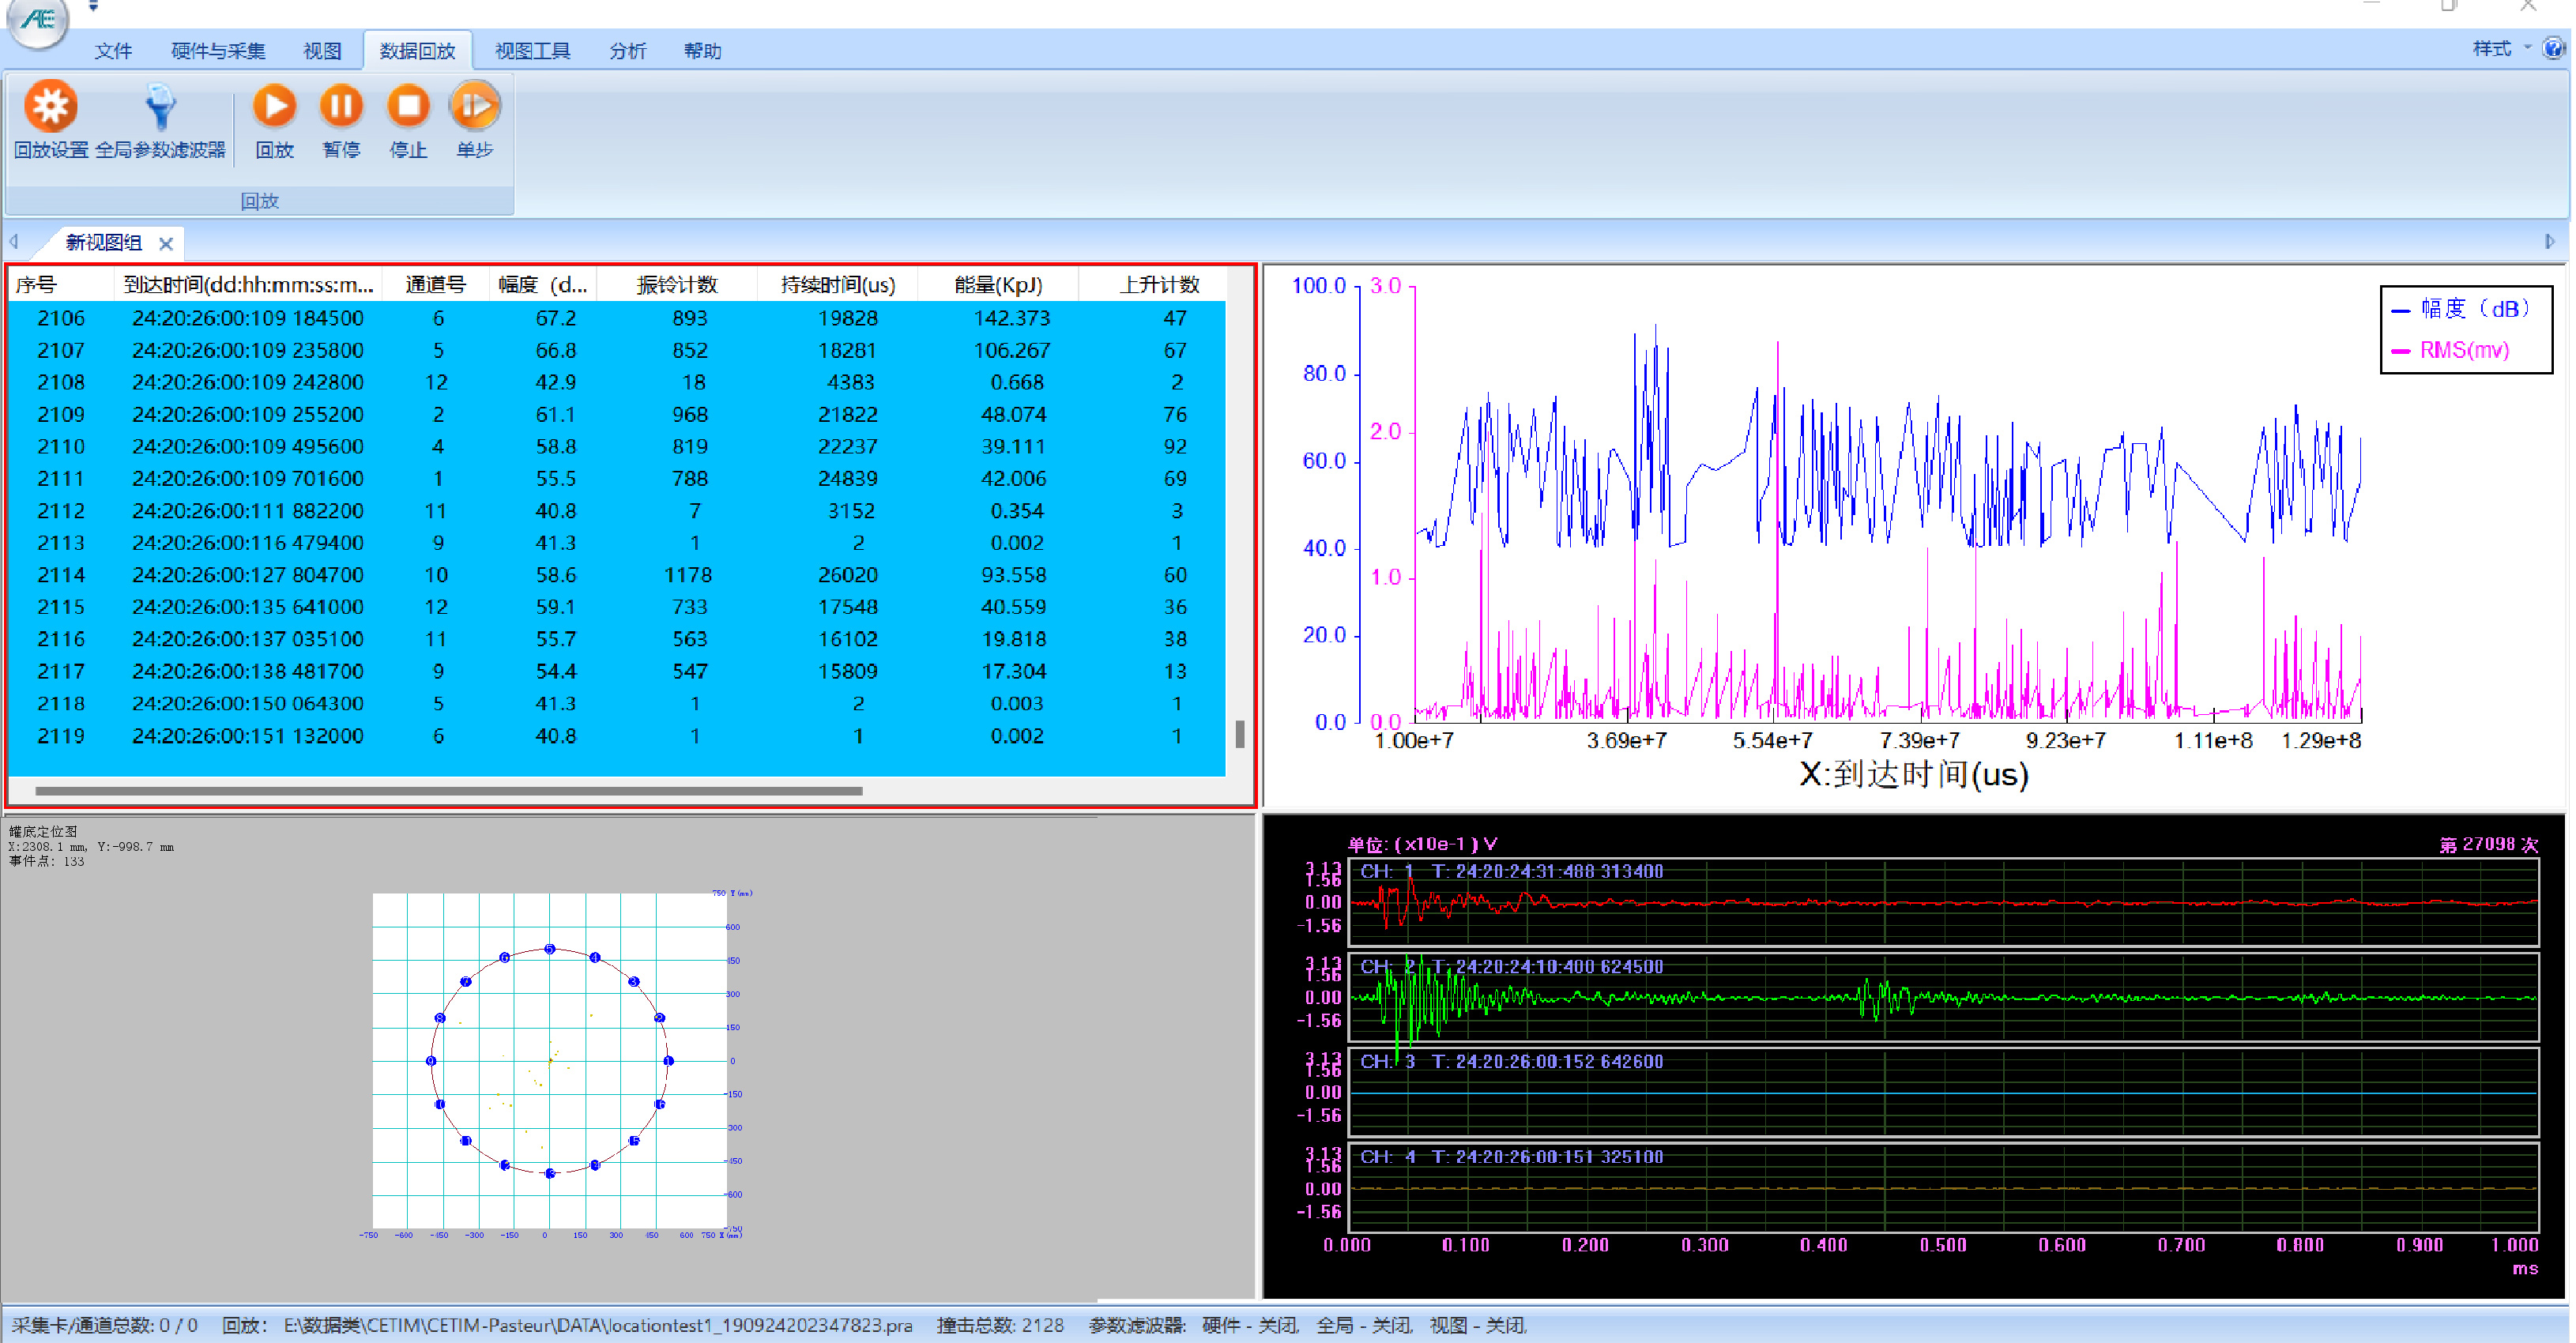Sort by the 持续时间(us) column header
This screenshot has width=2576, height=1343.
tap(837, 285)
